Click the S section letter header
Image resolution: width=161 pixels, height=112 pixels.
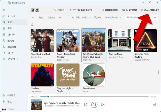pos(32,25)
